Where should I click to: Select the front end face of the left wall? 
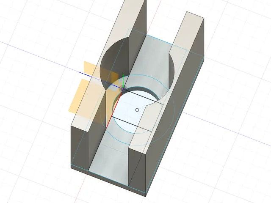click(x=80, y=148)
